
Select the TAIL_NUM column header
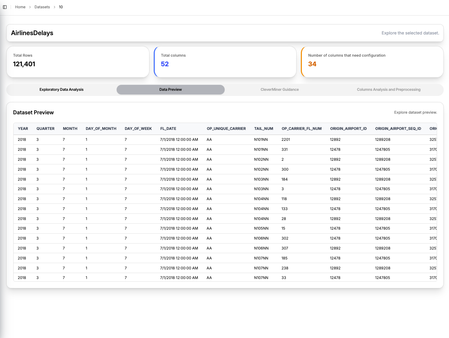point(263,129)
